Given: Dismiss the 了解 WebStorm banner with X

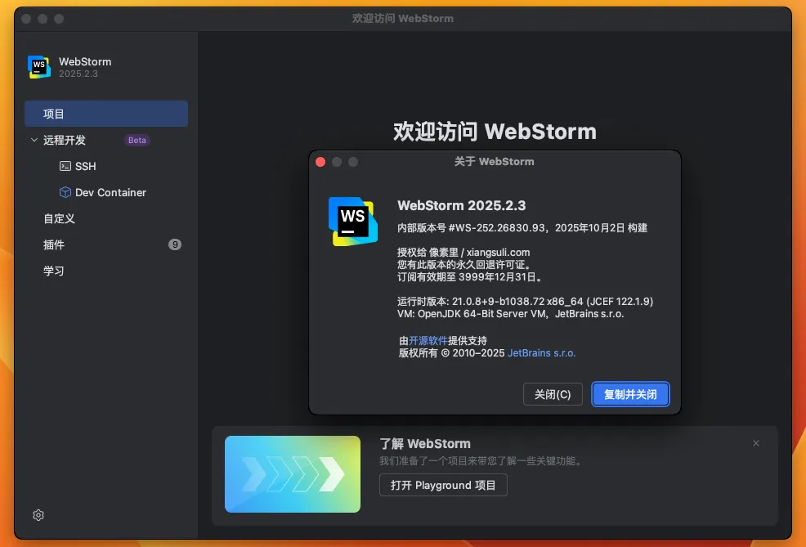Looking at the screenshot, I should [756, 443].
